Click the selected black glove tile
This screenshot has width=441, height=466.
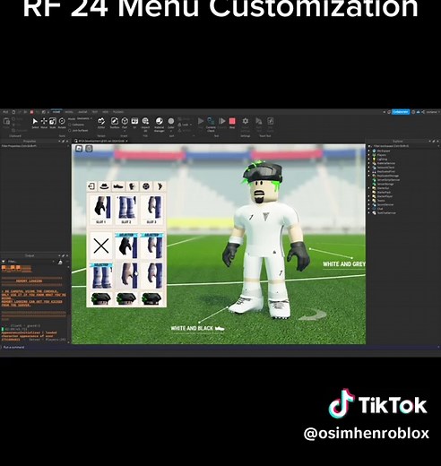click(126, 246)
